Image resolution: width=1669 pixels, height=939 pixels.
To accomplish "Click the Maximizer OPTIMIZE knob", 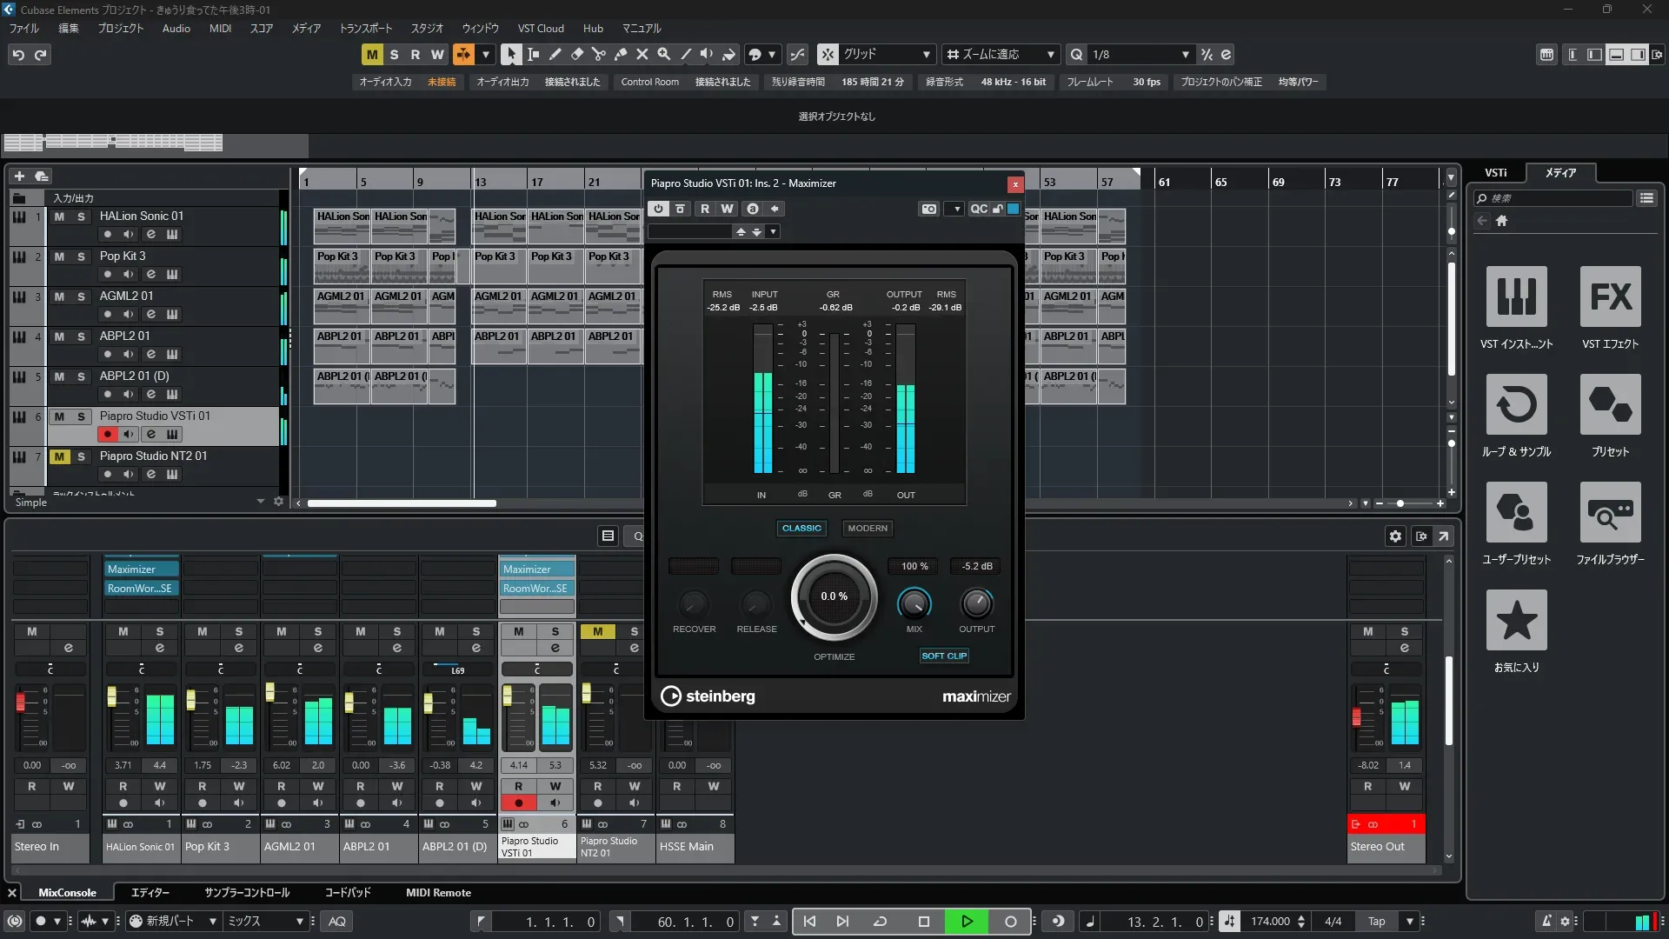I will (834, 596).
